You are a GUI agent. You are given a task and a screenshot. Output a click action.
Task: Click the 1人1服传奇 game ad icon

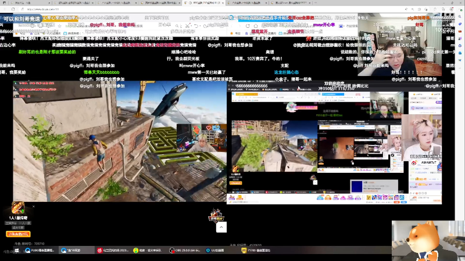pos(18,208)
